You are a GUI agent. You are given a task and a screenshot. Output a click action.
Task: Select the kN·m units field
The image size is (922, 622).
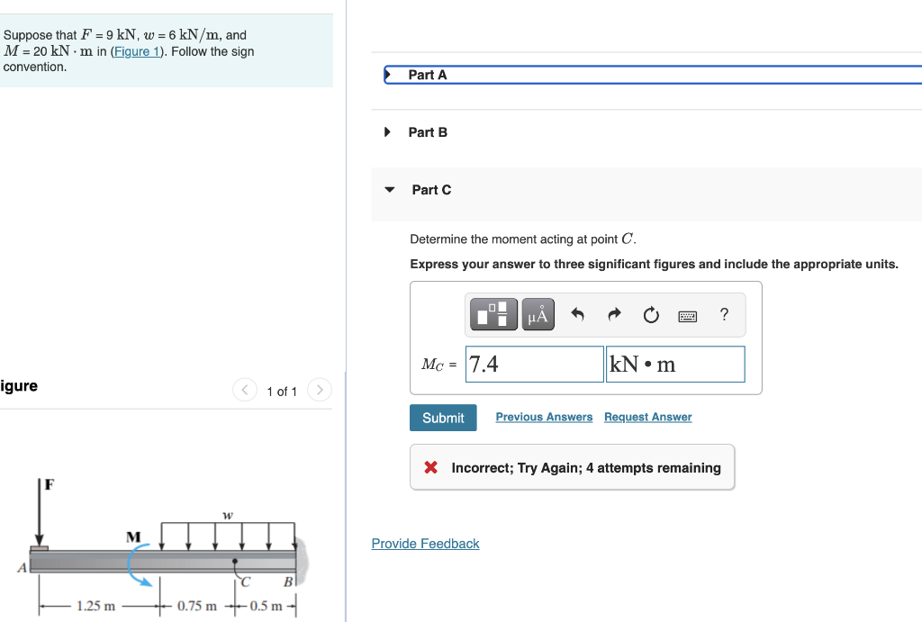point(675,364)
